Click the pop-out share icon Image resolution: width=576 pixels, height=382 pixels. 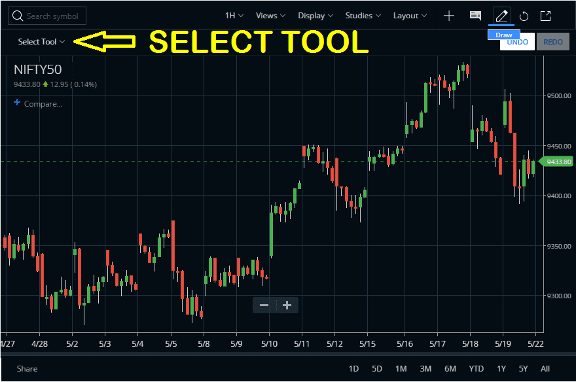545,16
